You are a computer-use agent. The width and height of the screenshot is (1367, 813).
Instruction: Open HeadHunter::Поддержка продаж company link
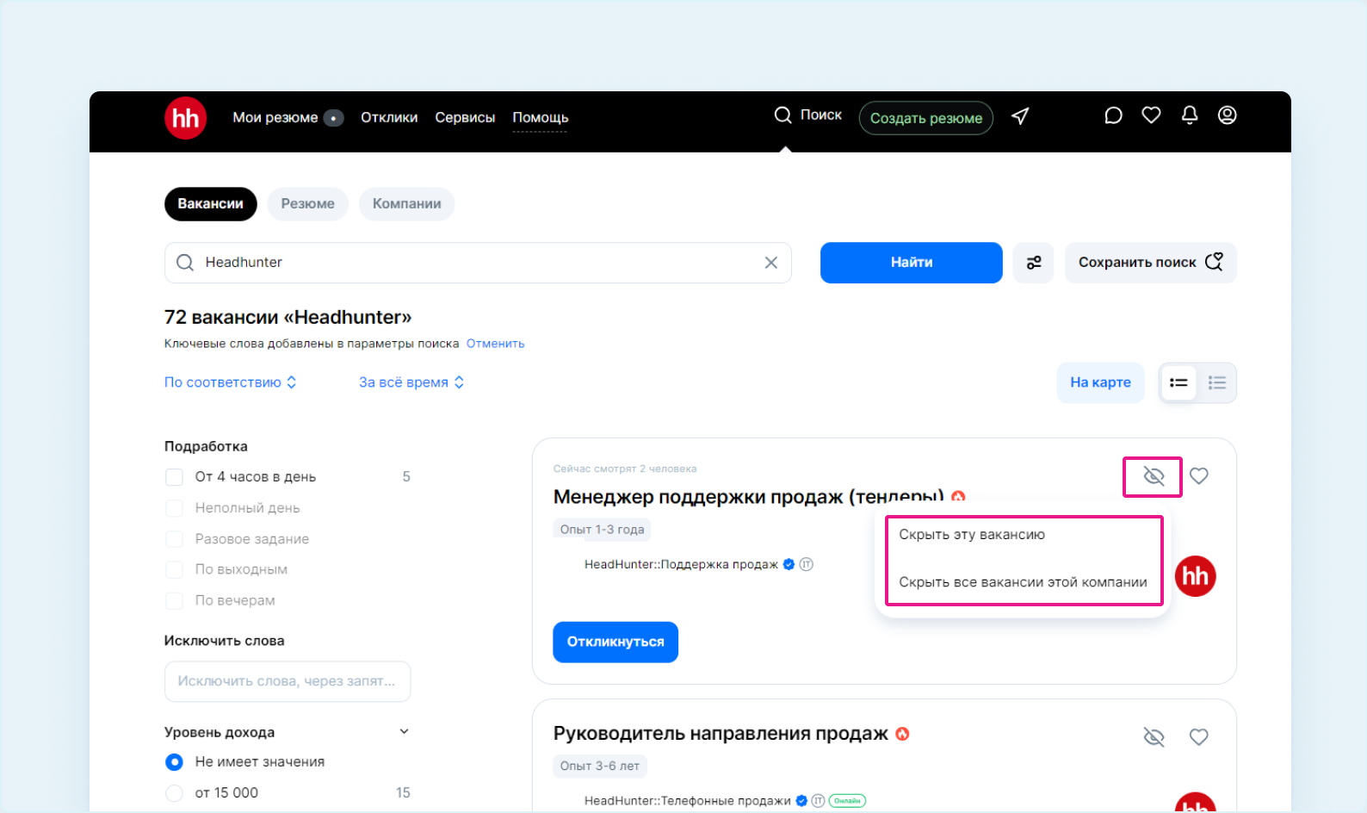click(681, 565)
